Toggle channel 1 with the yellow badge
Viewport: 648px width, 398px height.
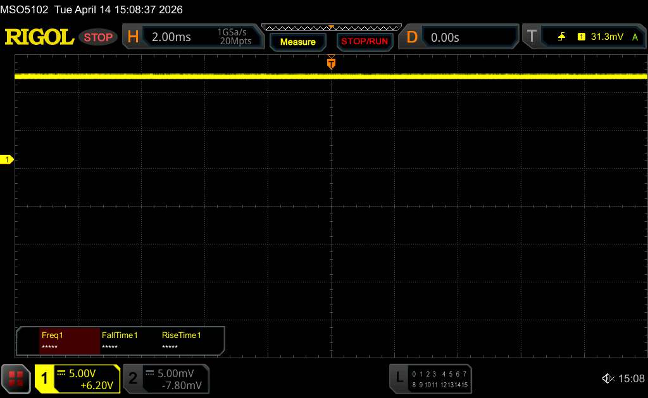[45, 378]
